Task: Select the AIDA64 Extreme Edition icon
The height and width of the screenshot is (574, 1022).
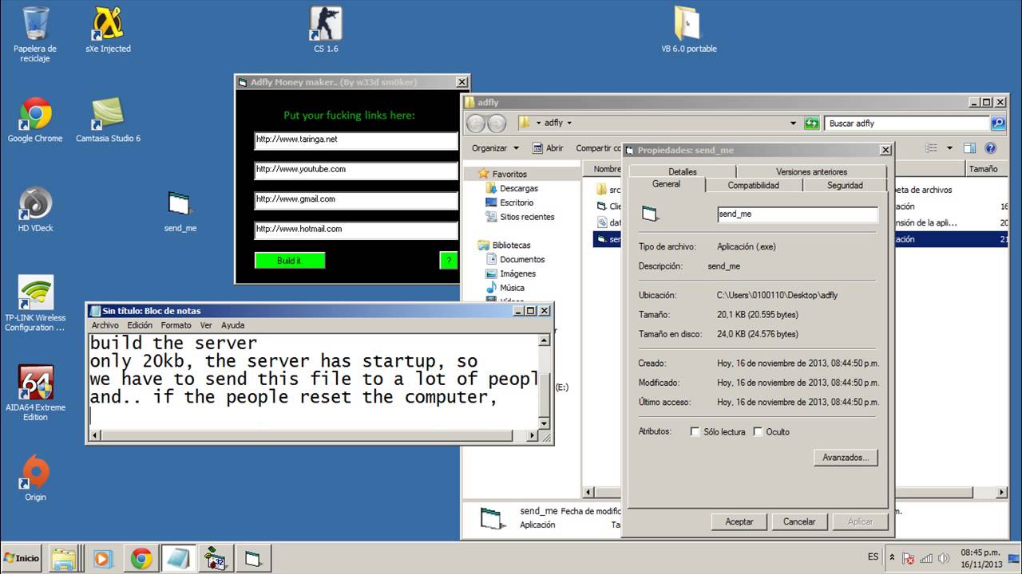Action: click(35, 394)
